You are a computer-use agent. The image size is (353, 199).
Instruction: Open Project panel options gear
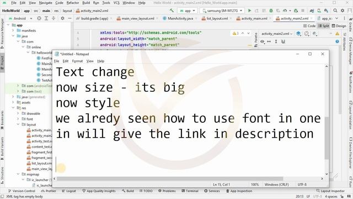62,18
